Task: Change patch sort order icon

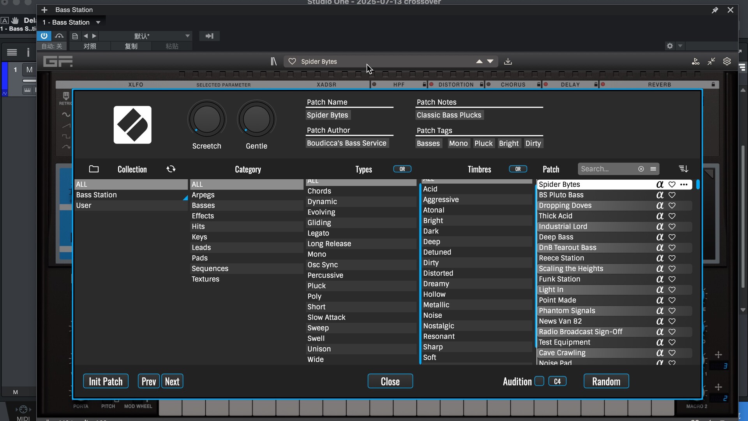Action: pos(683,169)
